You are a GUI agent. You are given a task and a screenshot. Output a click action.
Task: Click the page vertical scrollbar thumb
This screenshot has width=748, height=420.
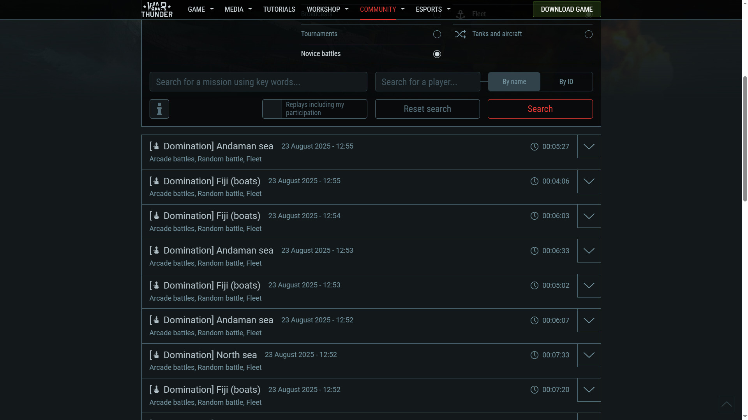(x=744, y=138)
